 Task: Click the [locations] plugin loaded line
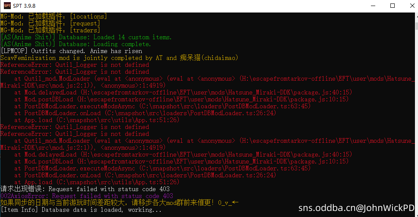(x=54, y=16)
